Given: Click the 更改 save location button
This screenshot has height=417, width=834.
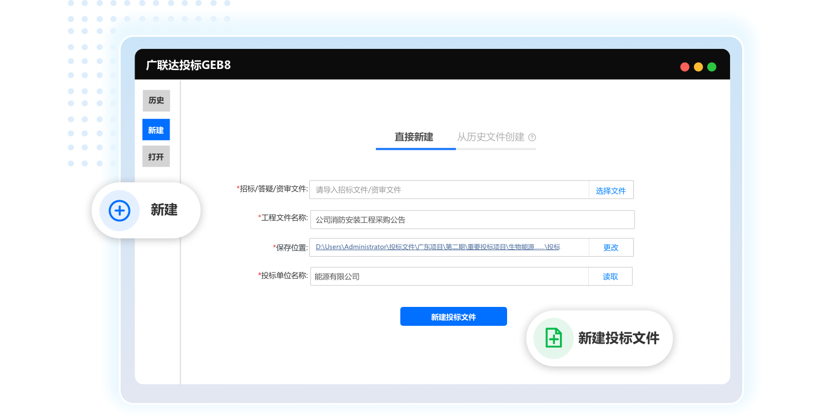Looking at the screenshot, I should pos(611,247).
